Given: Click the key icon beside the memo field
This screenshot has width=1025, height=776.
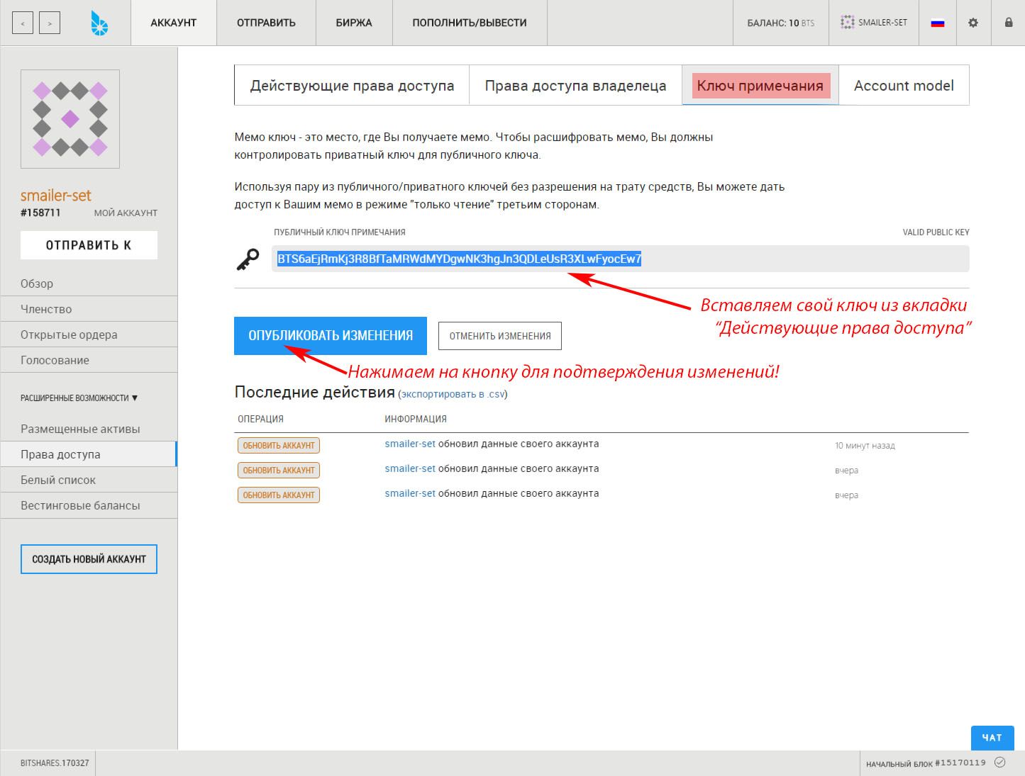Looking at the screenshot, I should [x=248, y=259].
